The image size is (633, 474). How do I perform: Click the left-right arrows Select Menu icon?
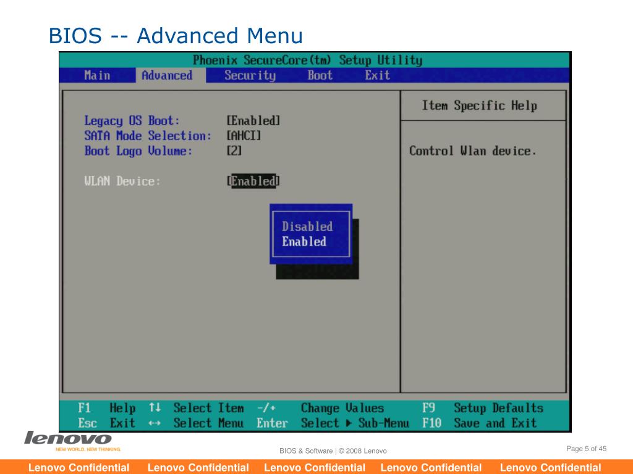coord(155,423)
